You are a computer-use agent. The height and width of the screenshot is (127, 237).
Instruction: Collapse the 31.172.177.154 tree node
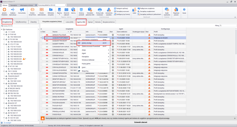(4, 44)
